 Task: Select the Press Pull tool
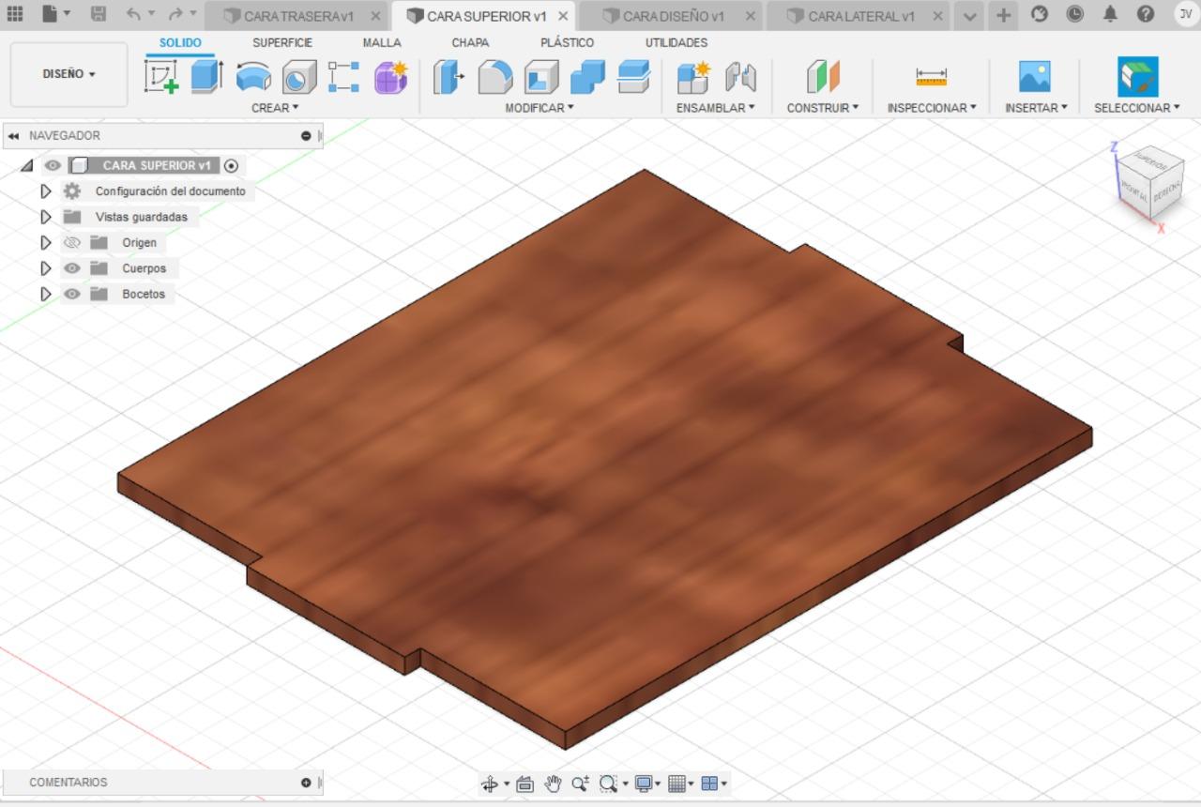[448, 77]
